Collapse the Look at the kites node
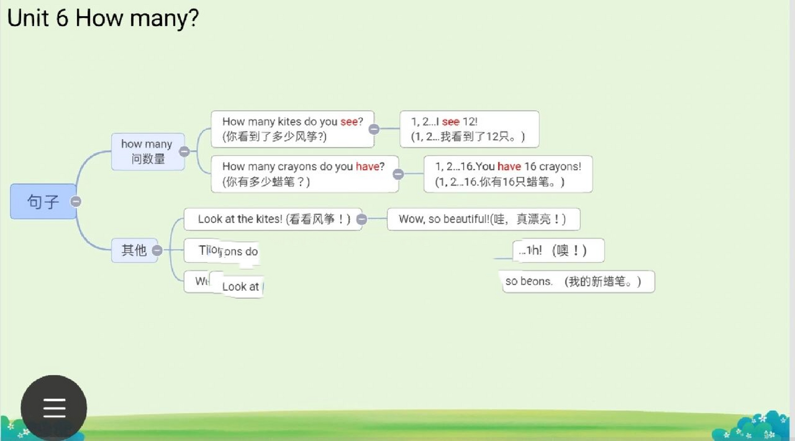The image size is (795, 441). (361, 219)
